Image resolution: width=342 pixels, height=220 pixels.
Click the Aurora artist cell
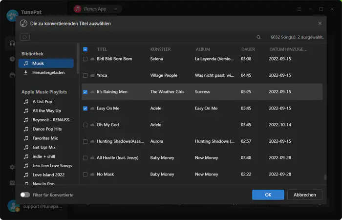157,141
